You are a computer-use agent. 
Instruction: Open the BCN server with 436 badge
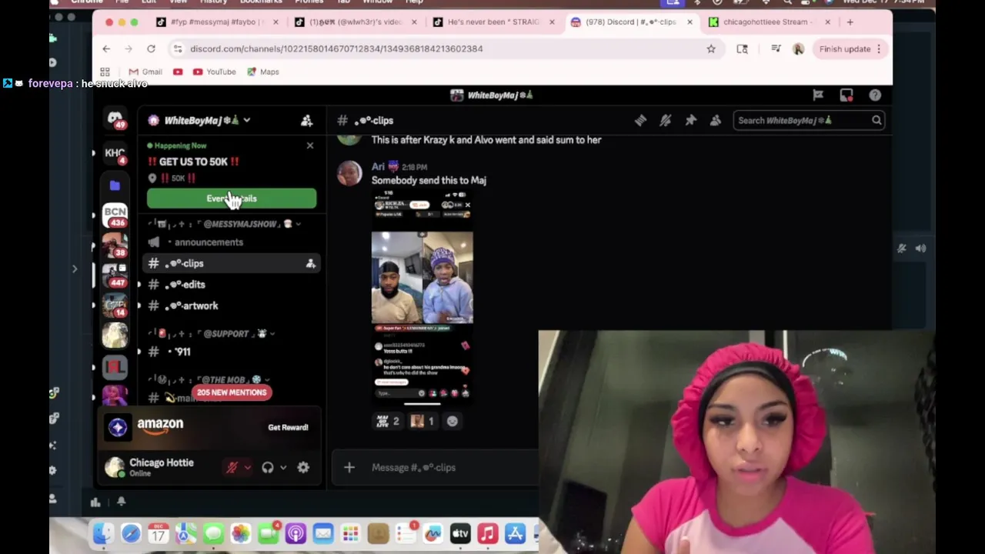click(115, 214)
